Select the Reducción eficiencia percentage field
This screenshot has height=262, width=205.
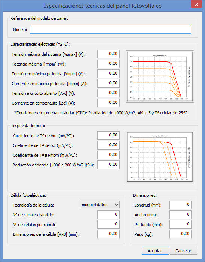tap(109, 165)
